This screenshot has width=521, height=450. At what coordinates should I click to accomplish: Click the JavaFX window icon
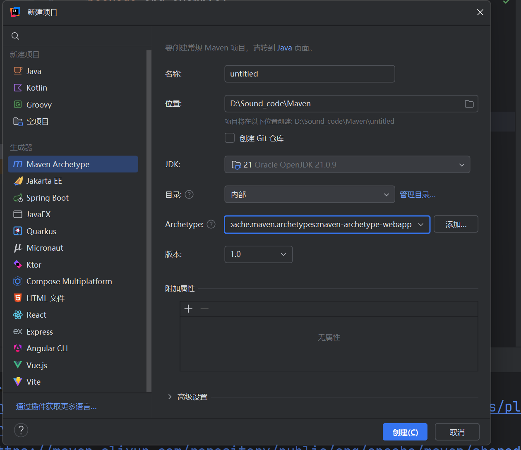pos(18,214)
